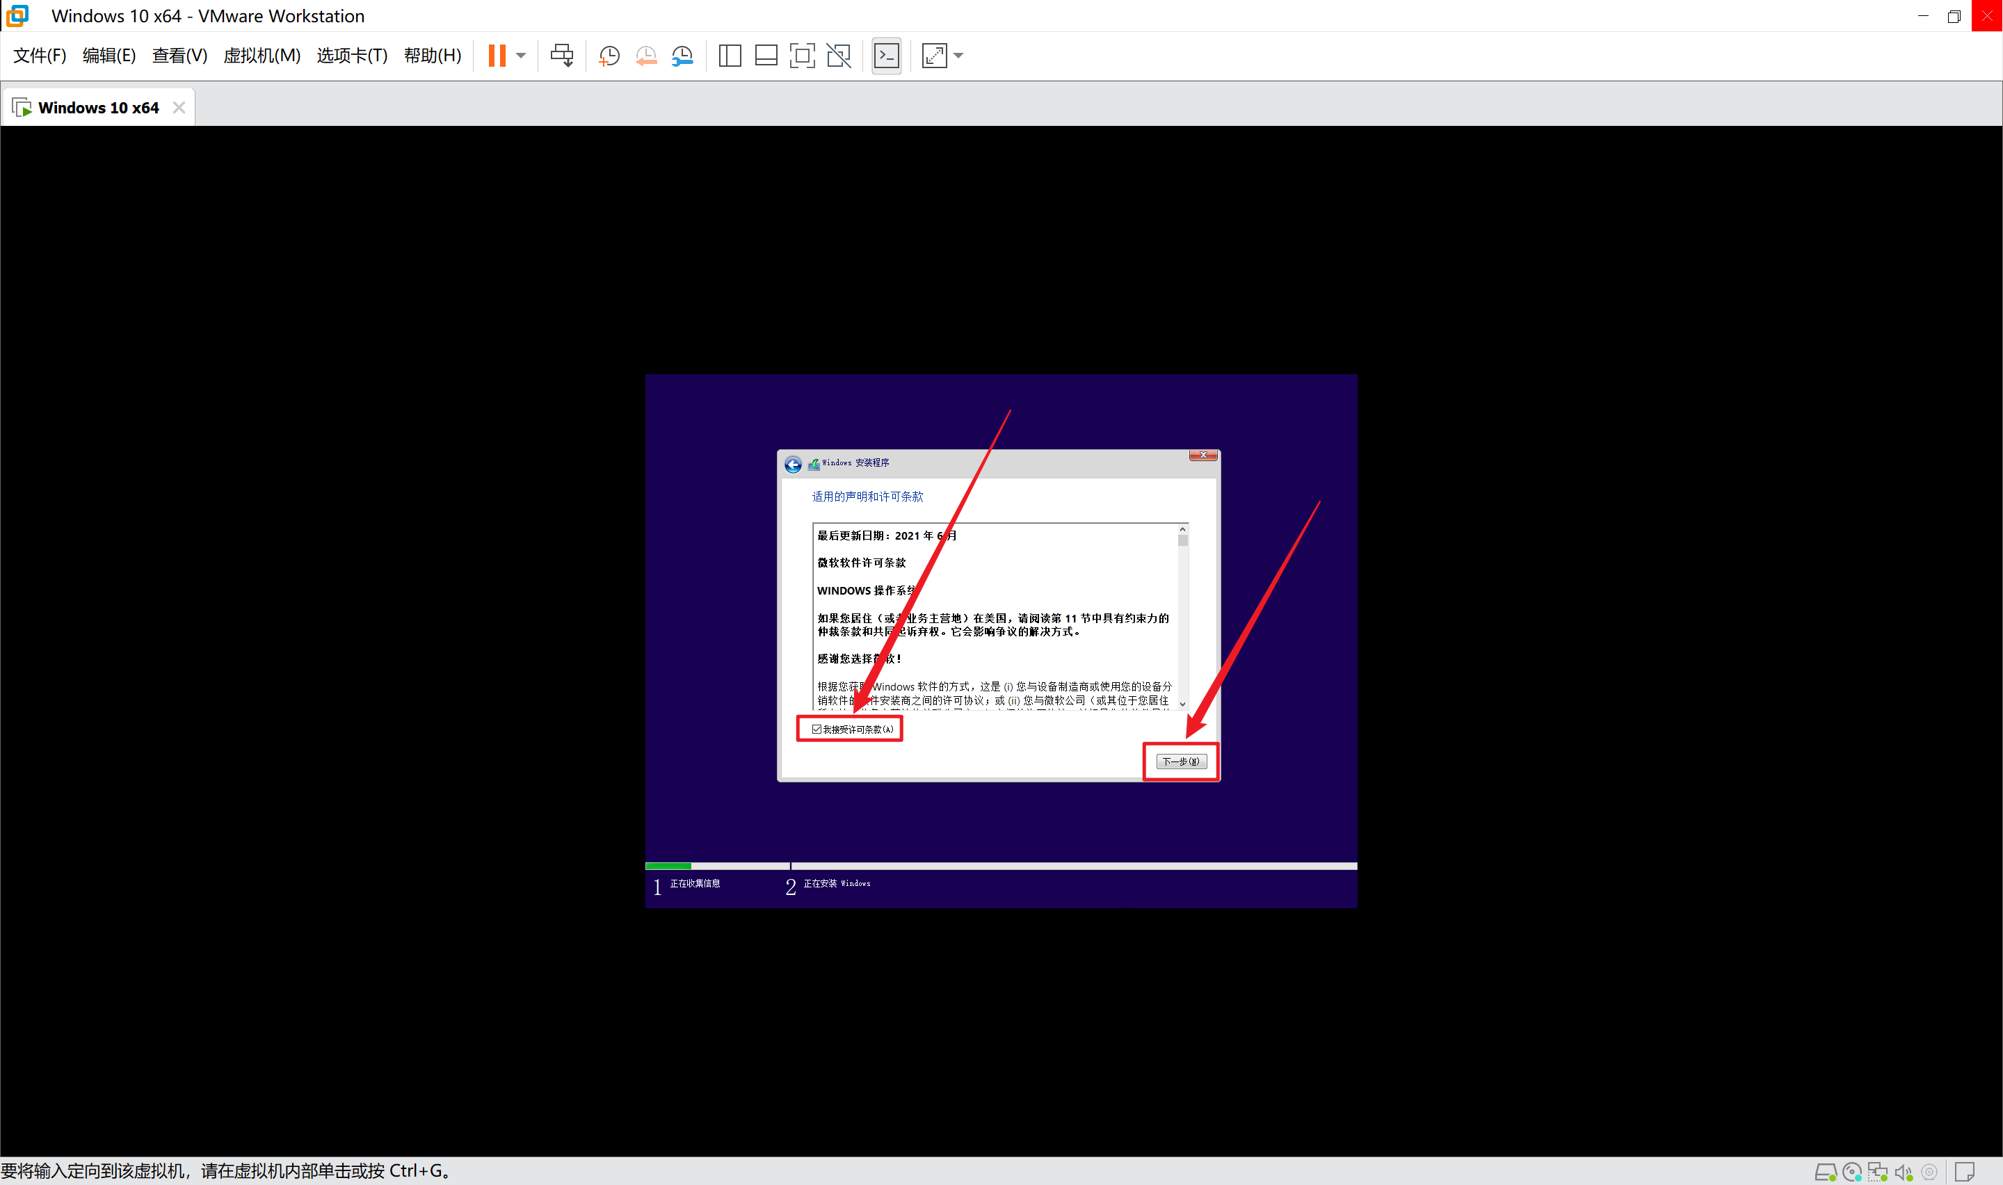Open the 虚拟机(M) menu
The width and height of the screenshot is (2003, 1185).
tap(261, 56)
